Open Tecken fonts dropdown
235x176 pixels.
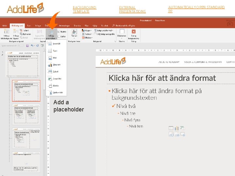[87, 34]
